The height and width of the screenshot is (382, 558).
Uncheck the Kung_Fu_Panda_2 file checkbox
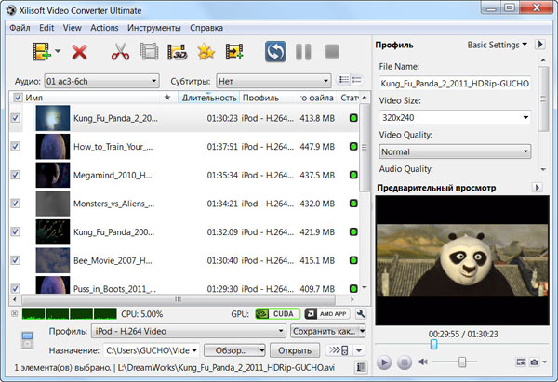coord(16,118)
